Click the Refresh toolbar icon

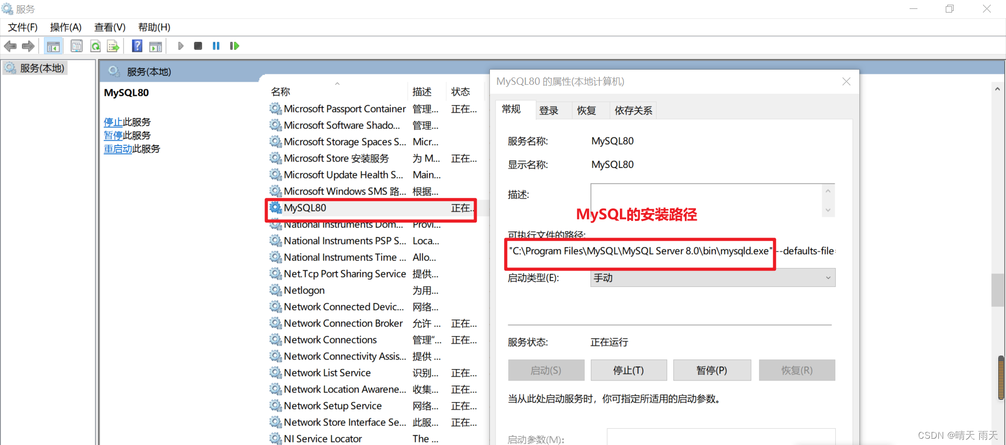[95, 46]
